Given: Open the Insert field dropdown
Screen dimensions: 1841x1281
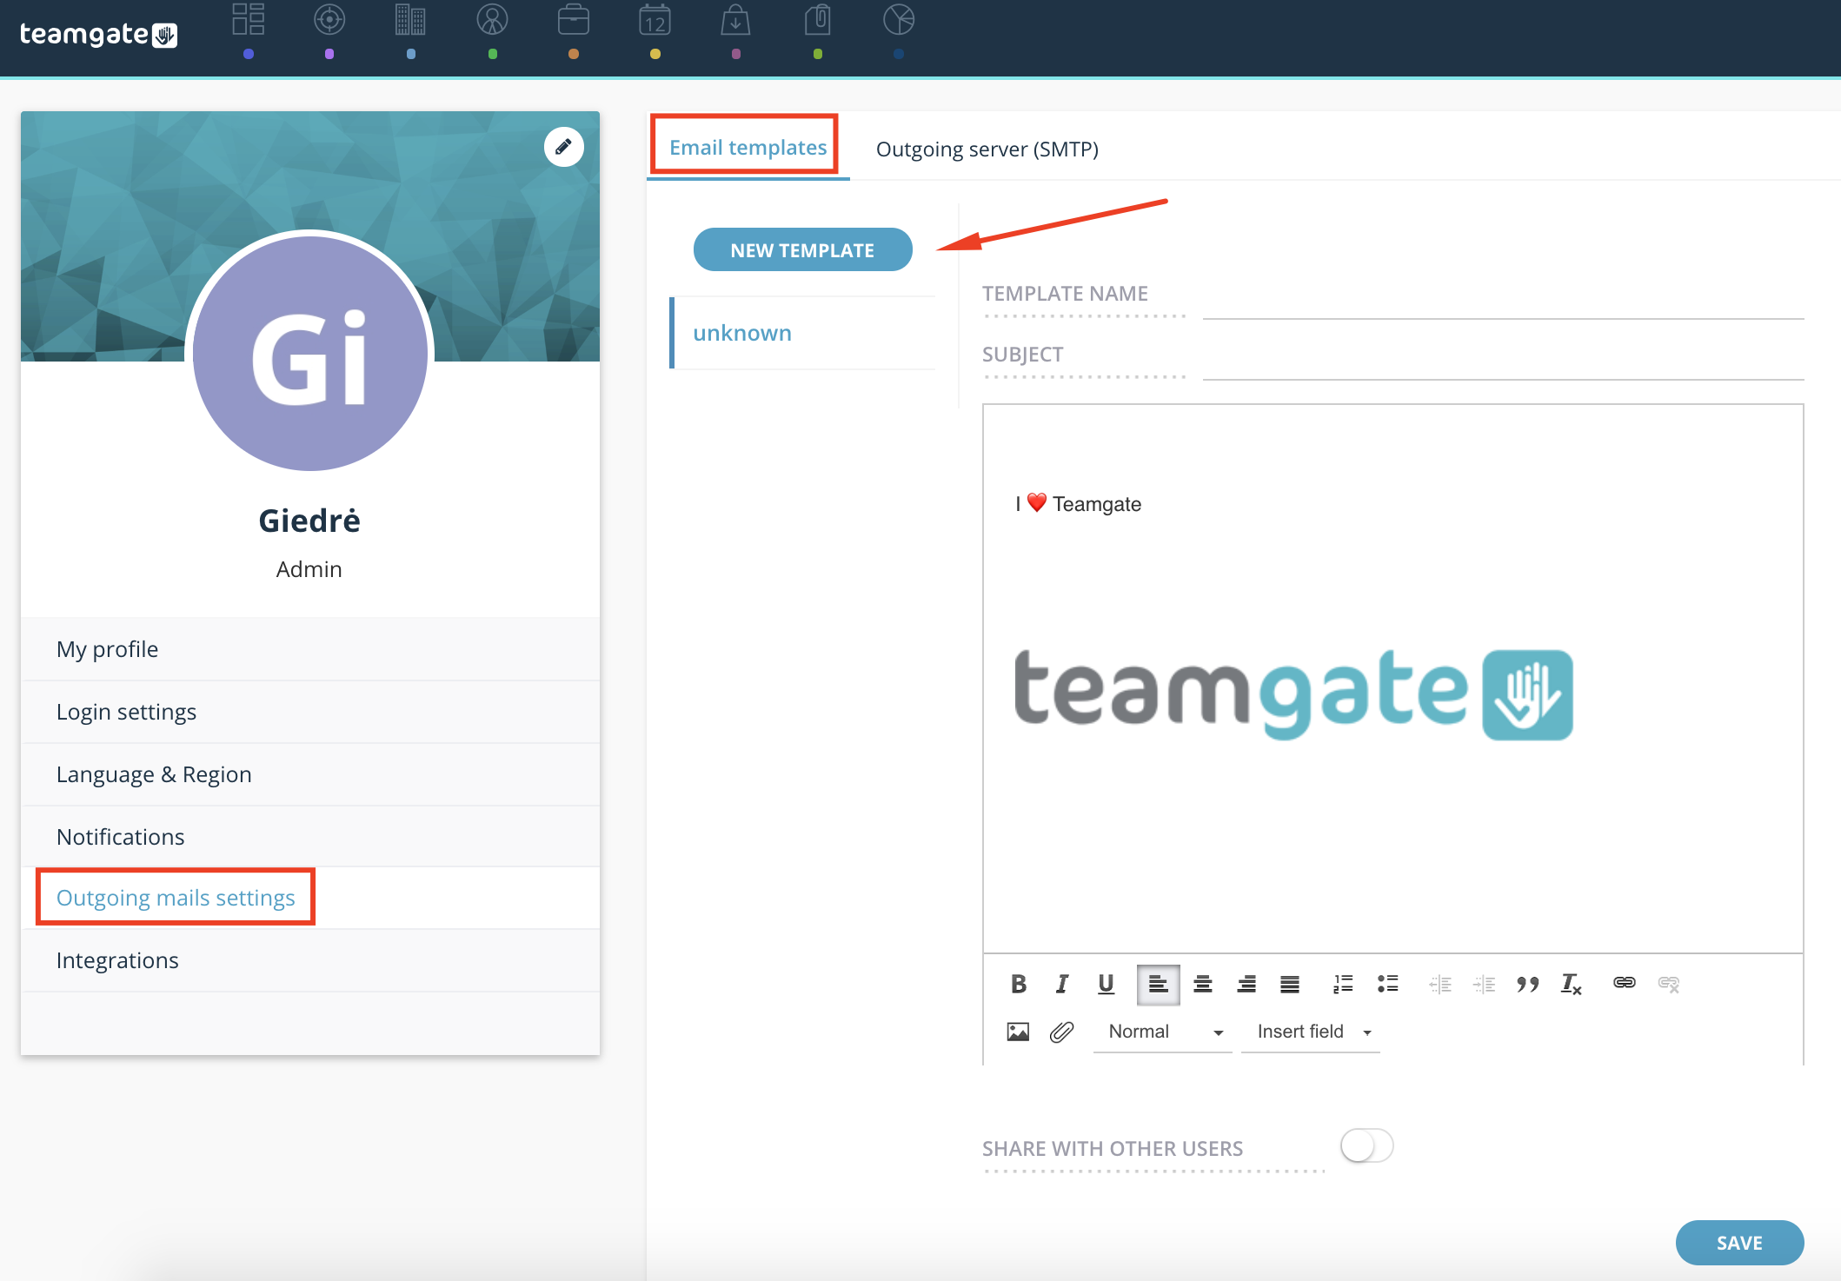Looking at the screenshot, I should click(x=1311, y=1032).
